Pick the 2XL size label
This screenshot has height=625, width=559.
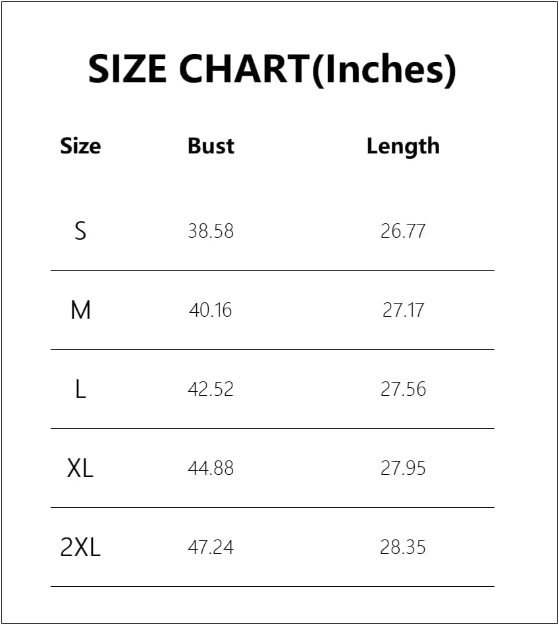pos(80,547)
